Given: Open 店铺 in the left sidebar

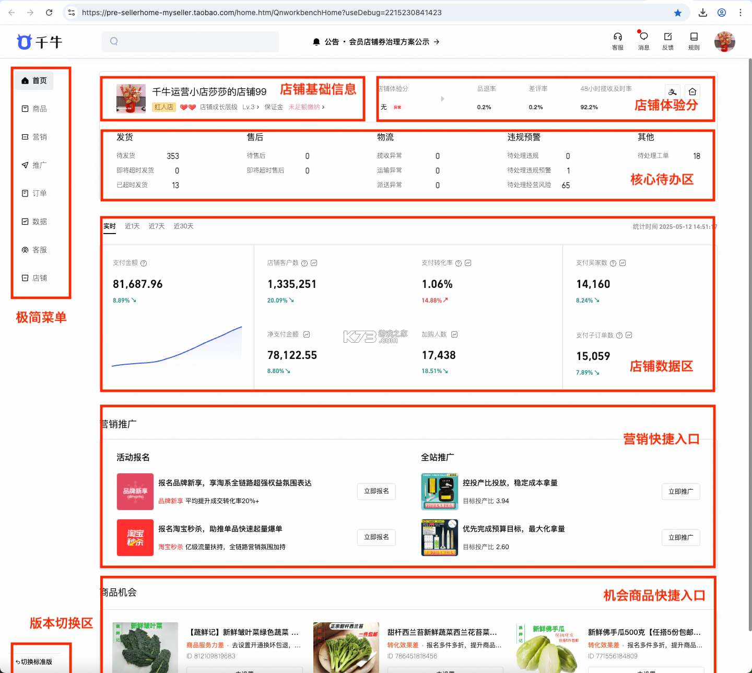Looking at the screenshot, I should (34, 278).
